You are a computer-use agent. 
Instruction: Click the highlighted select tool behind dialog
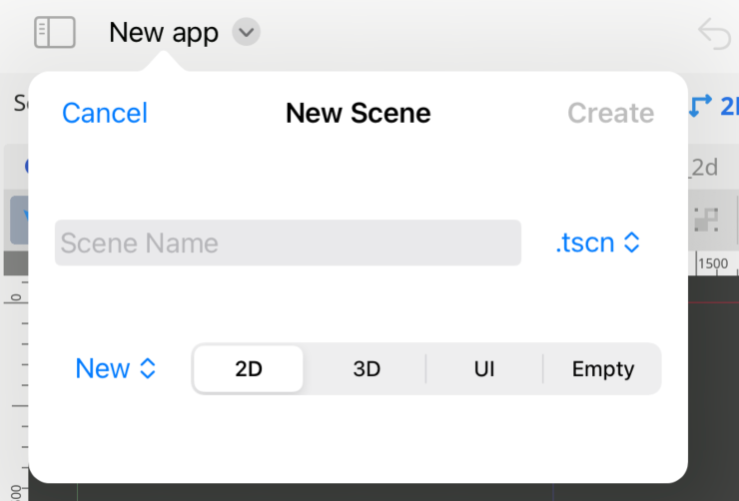(x=19, y=220)
